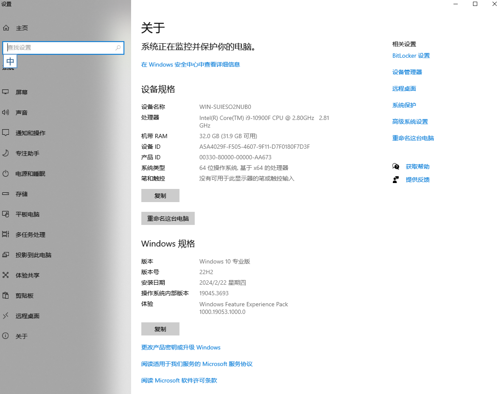Screen dimensions: 501x394
Task: Click device name WIN-SUIESO2NUB0
Action: pos(225,107)
